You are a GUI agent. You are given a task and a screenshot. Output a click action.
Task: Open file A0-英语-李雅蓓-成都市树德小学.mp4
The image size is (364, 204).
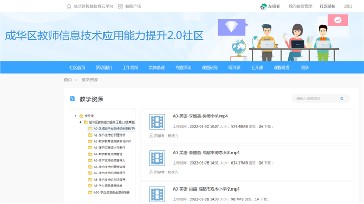click(206, 153)
